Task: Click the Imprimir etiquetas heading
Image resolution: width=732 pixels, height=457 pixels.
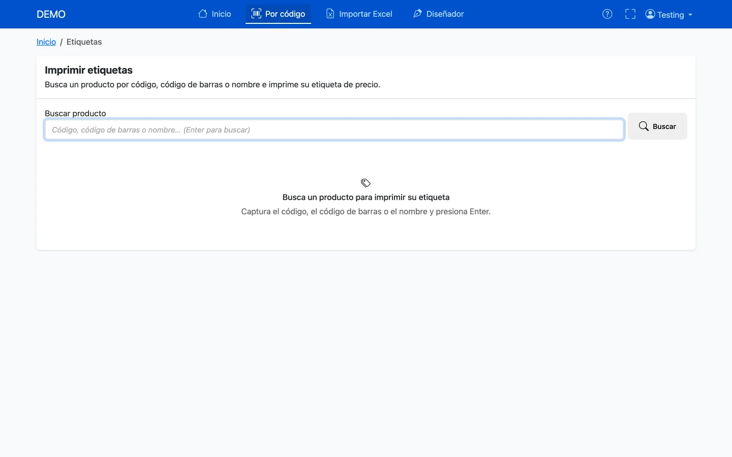Action: click(88, 70)
